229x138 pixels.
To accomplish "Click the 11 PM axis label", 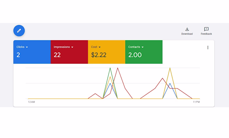I will [x=196, y=102].
